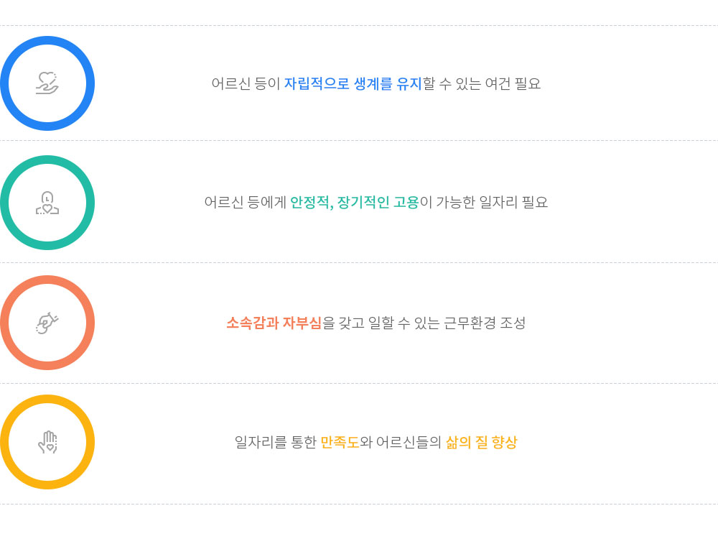Image resolution: width=718 pixels, height=539 pixels.
Task: Select the yellow word '만족도'
Action: click(x=340, y=442)
